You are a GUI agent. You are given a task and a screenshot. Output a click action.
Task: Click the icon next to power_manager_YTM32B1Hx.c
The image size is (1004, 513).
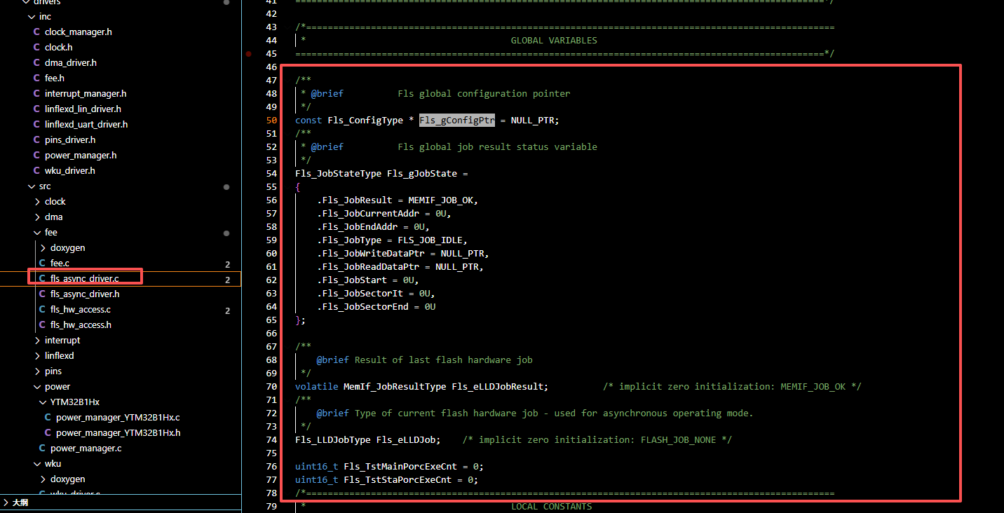coord(48,418)
